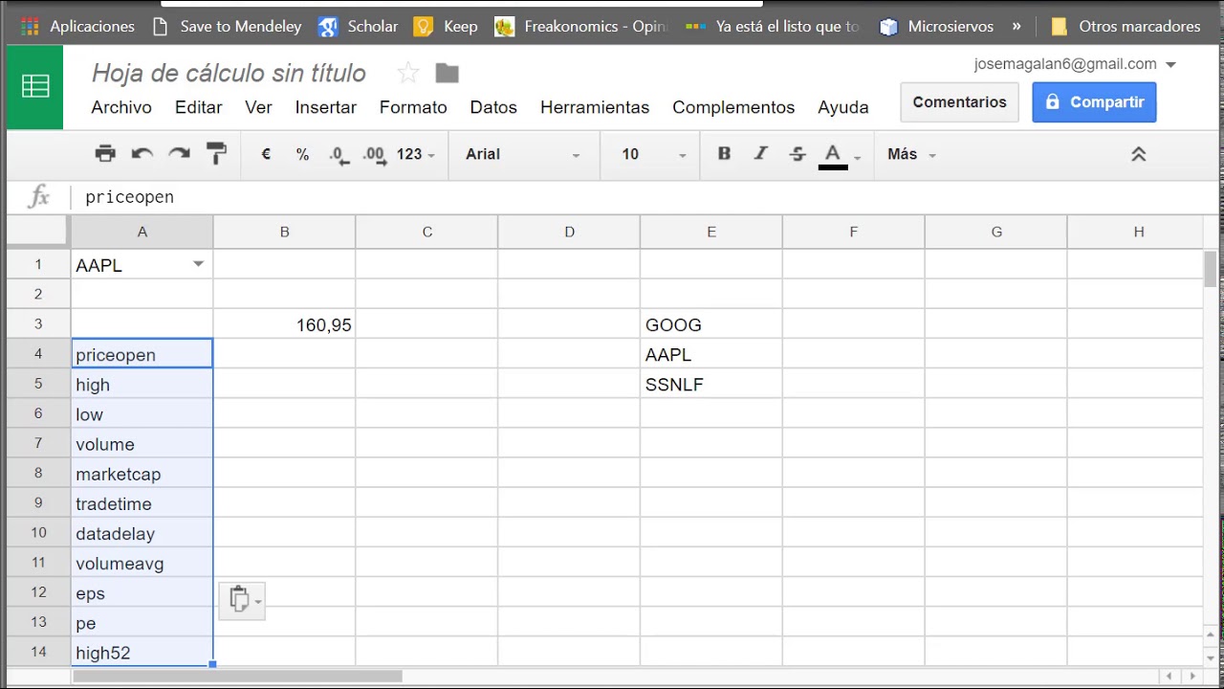The width and height of the screenshot is (1224, 689).
Task: Move document using folder icon
Action: coord(447,73)
